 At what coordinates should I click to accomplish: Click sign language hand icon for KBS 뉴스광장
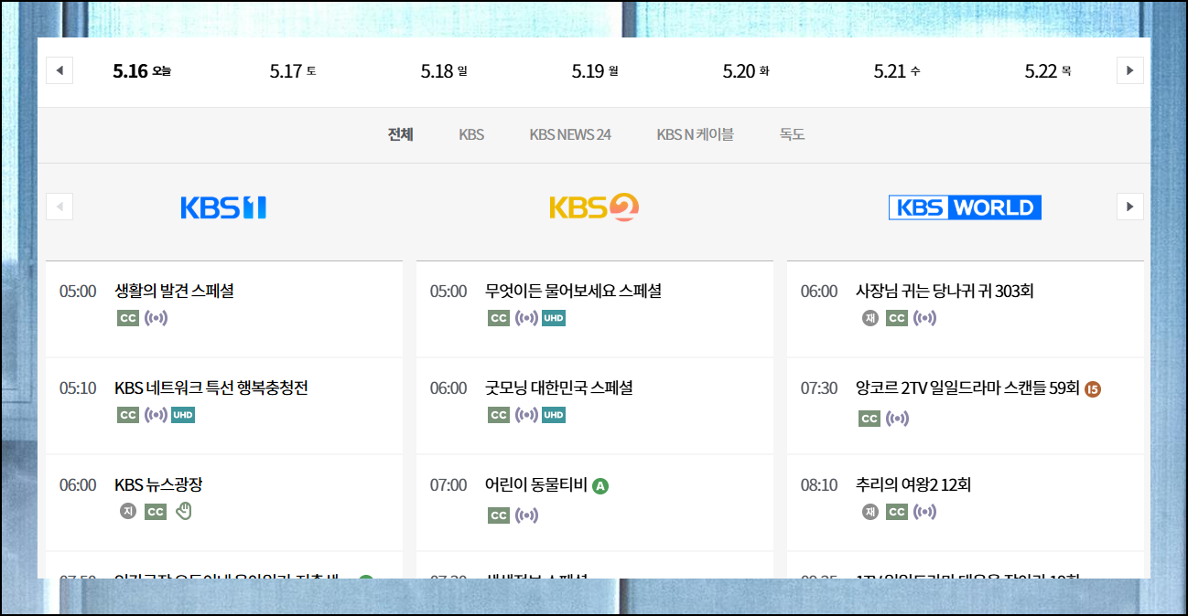[184, 511]
